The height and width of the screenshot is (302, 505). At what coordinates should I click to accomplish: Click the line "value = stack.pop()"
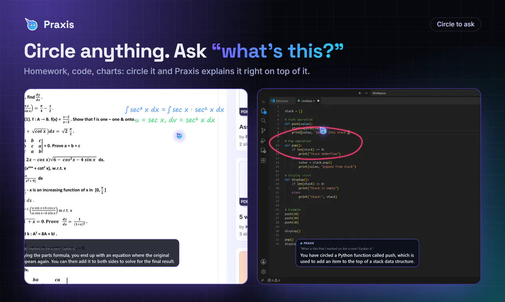(x=315, y=163)
